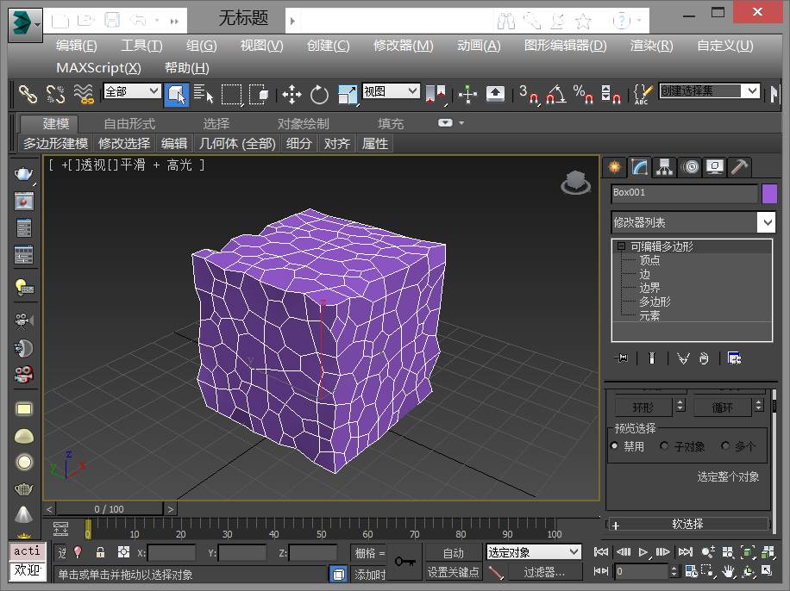The image size is (790, 591).
Task: Click the 设置关键点 set key button
Action: [x=454, y=572]
